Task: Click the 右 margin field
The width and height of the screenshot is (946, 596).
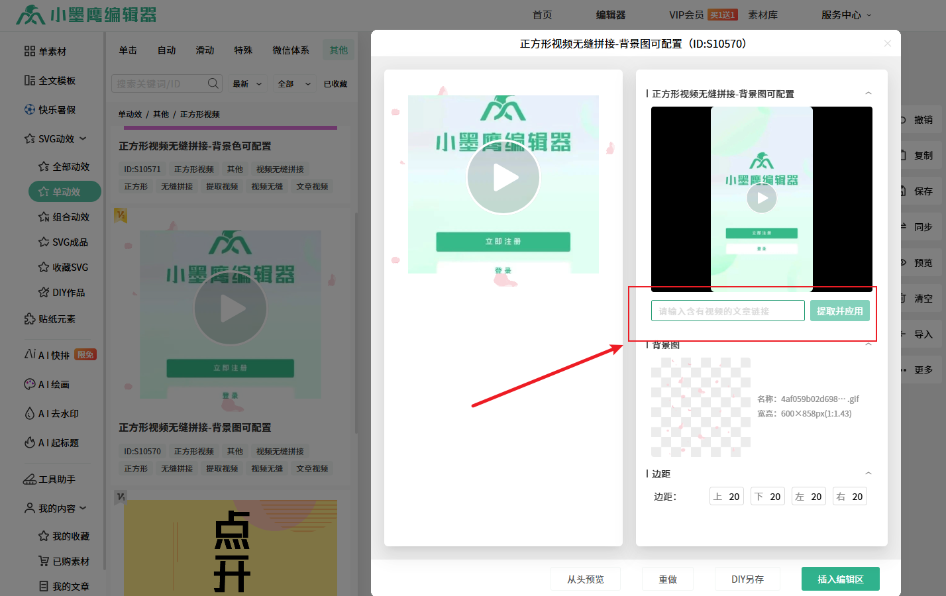Action: click(x=850, y=496)
